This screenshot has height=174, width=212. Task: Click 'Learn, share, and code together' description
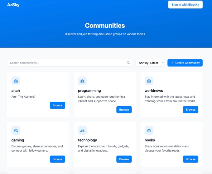tap(101, 99)
